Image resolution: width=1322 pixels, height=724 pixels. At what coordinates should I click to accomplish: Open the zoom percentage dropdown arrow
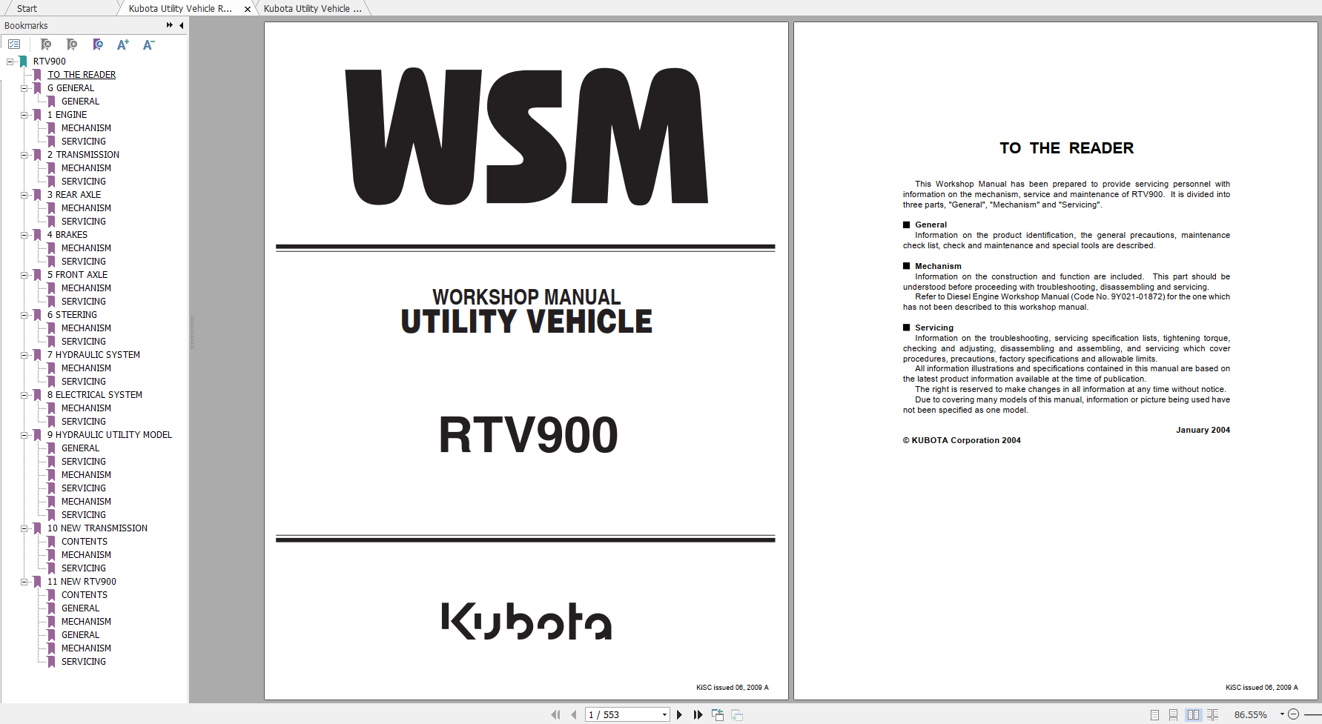[1282, 714]
